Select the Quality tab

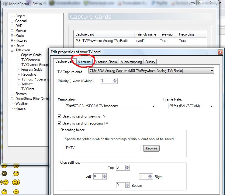point(150,62)
